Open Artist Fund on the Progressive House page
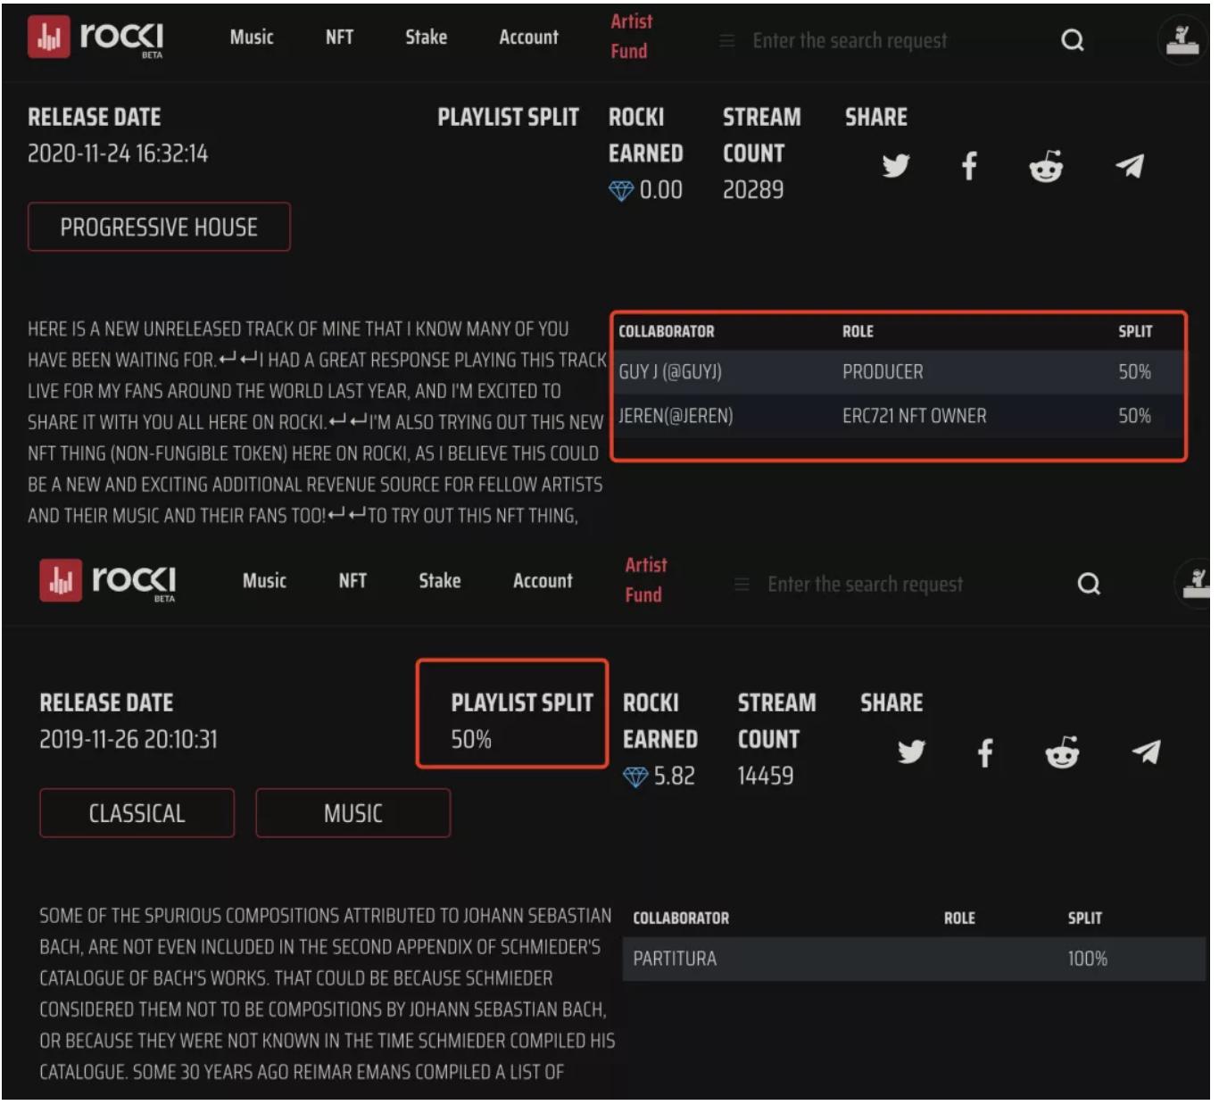Image resolution: width=1219 pixels, height=1105 pixels. (x=630, y=37)
